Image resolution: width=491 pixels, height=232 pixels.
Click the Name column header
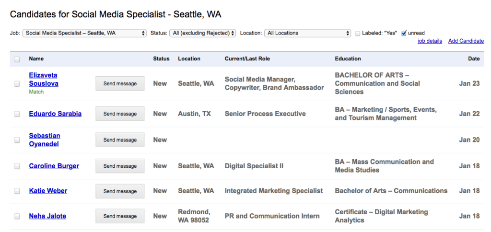tap(36, 58)
